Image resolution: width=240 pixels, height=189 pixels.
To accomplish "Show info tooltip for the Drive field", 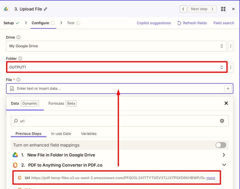I will pos(18,37).
